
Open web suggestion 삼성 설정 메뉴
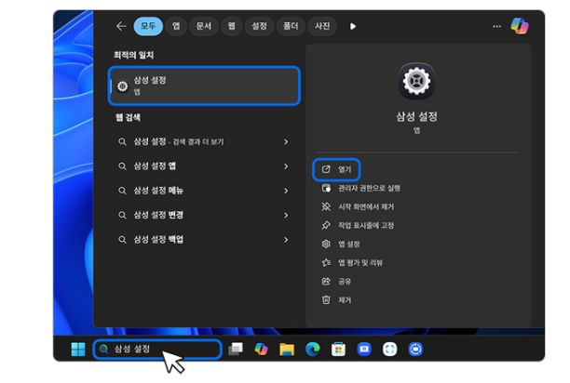click(204, 191)
